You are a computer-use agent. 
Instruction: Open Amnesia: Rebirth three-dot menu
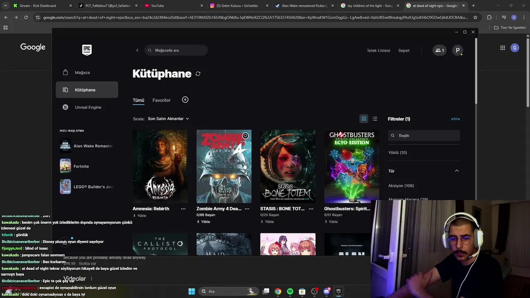pos(183,209)
